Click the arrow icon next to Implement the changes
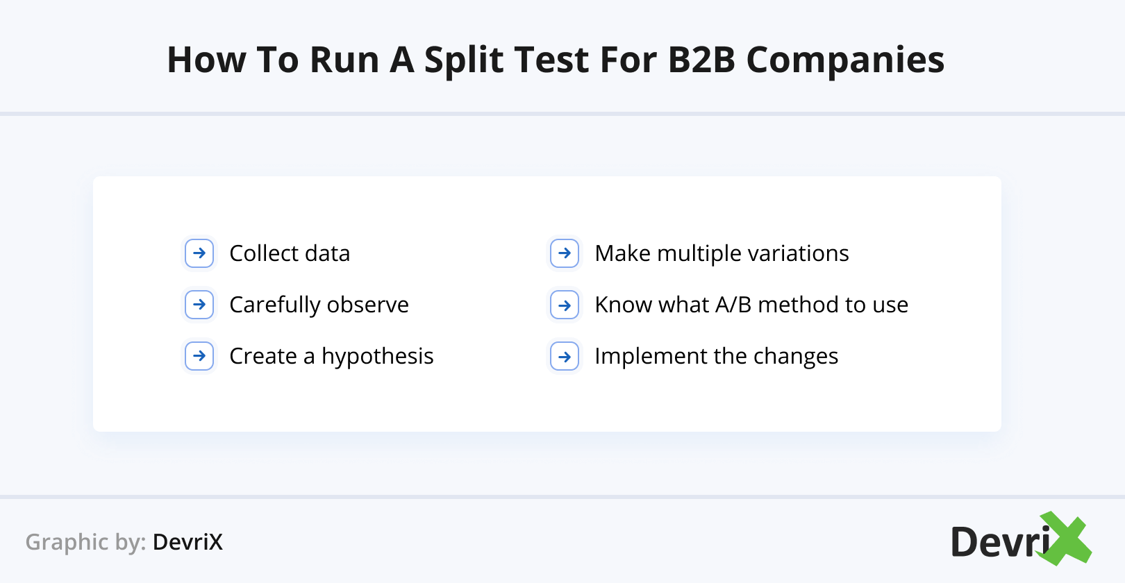1125x583 pixels. point(565,356)
